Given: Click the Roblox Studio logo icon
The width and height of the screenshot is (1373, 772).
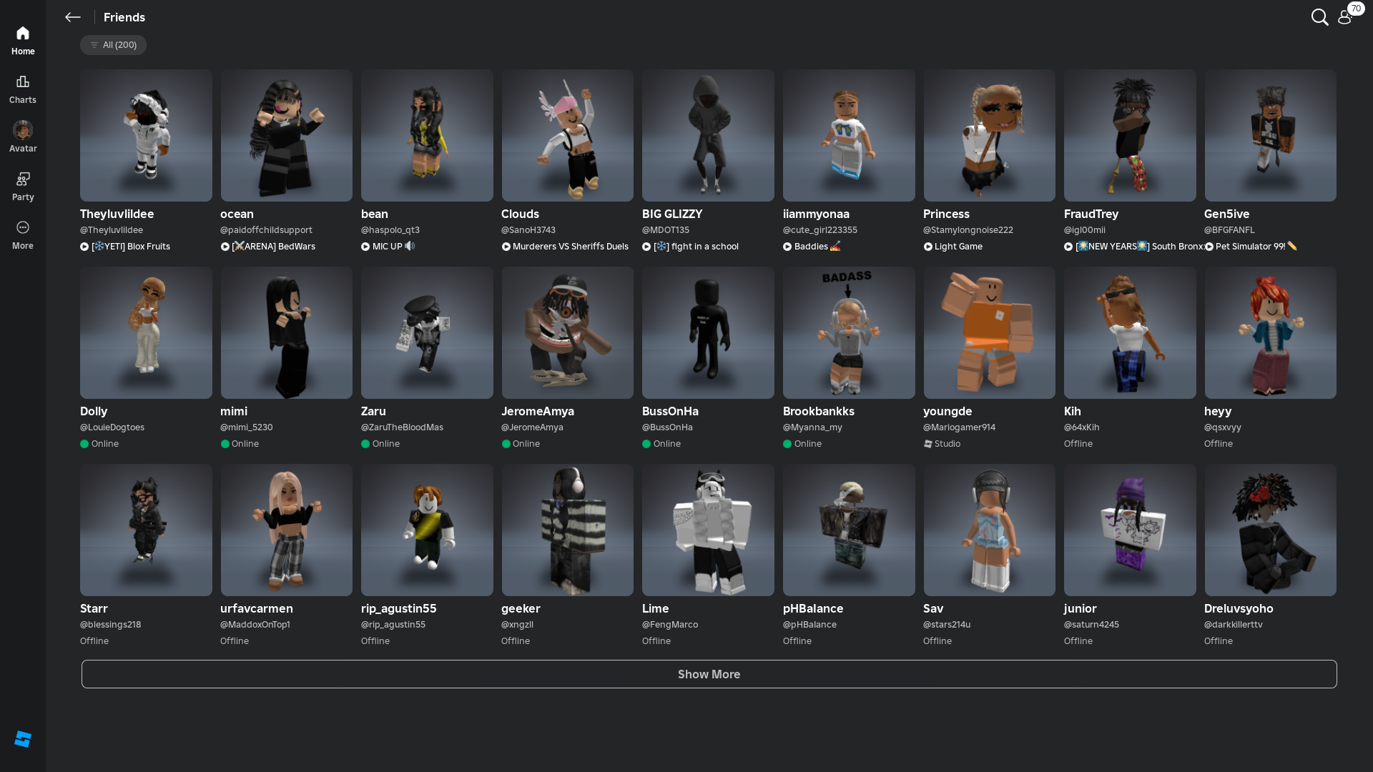Looking at the screenshot, I should pos(23,739).
